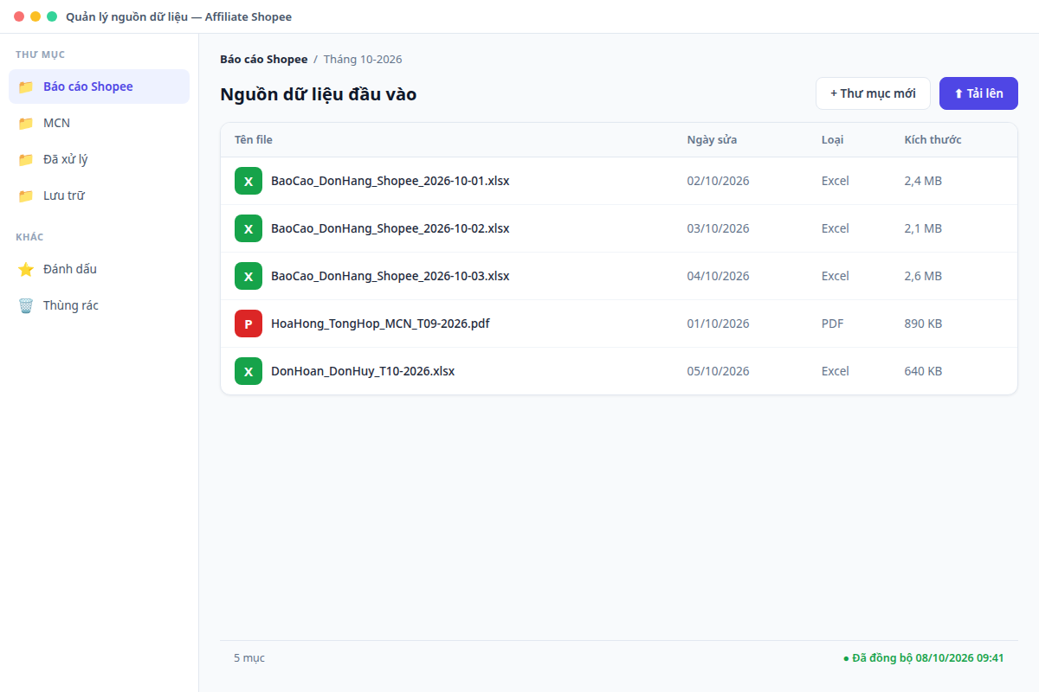The image size is (1039, 692).
Task: Click the + Thư mục mới button
Action: (x=873, y=93)
